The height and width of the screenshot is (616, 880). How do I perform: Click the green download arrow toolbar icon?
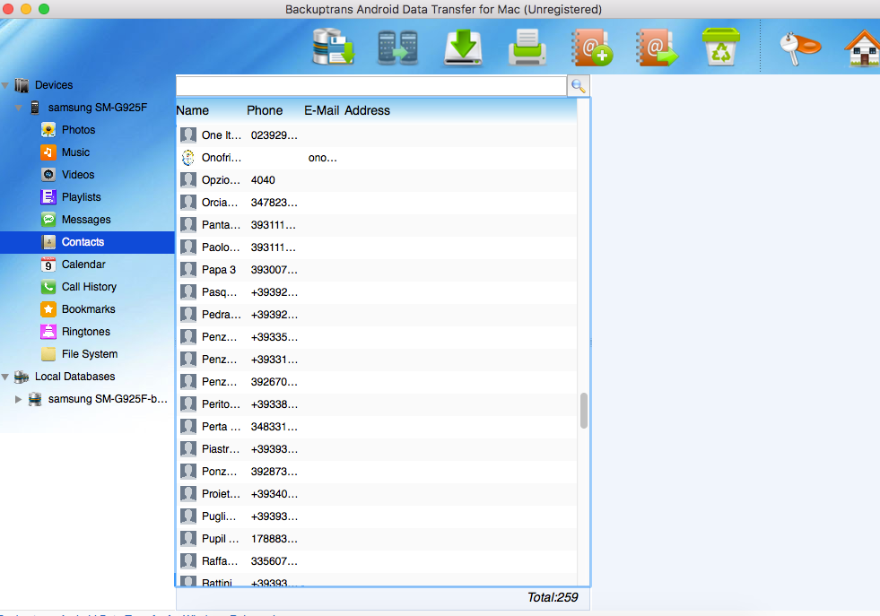click(463, 48)
